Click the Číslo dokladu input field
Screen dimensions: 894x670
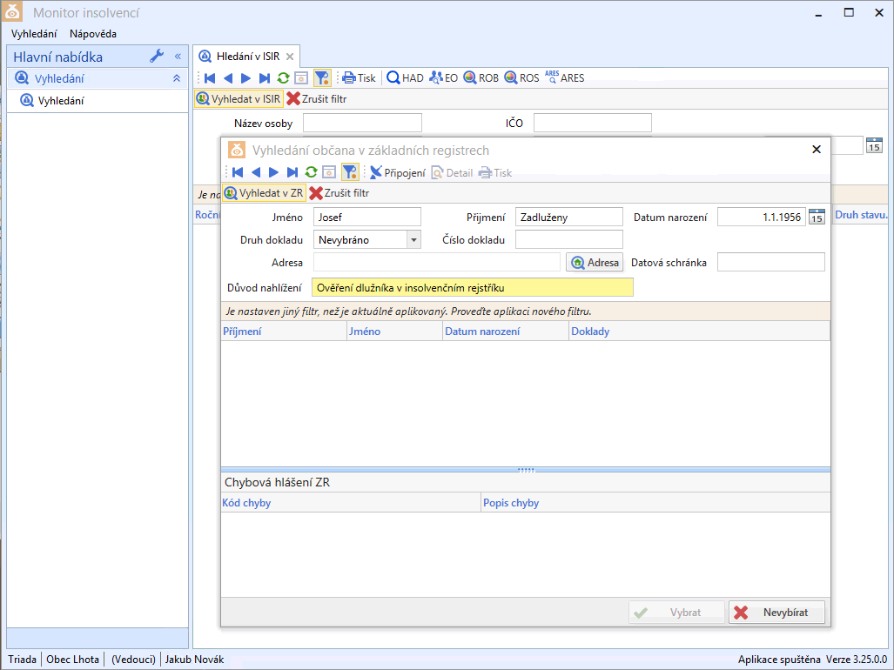[568, 239]
